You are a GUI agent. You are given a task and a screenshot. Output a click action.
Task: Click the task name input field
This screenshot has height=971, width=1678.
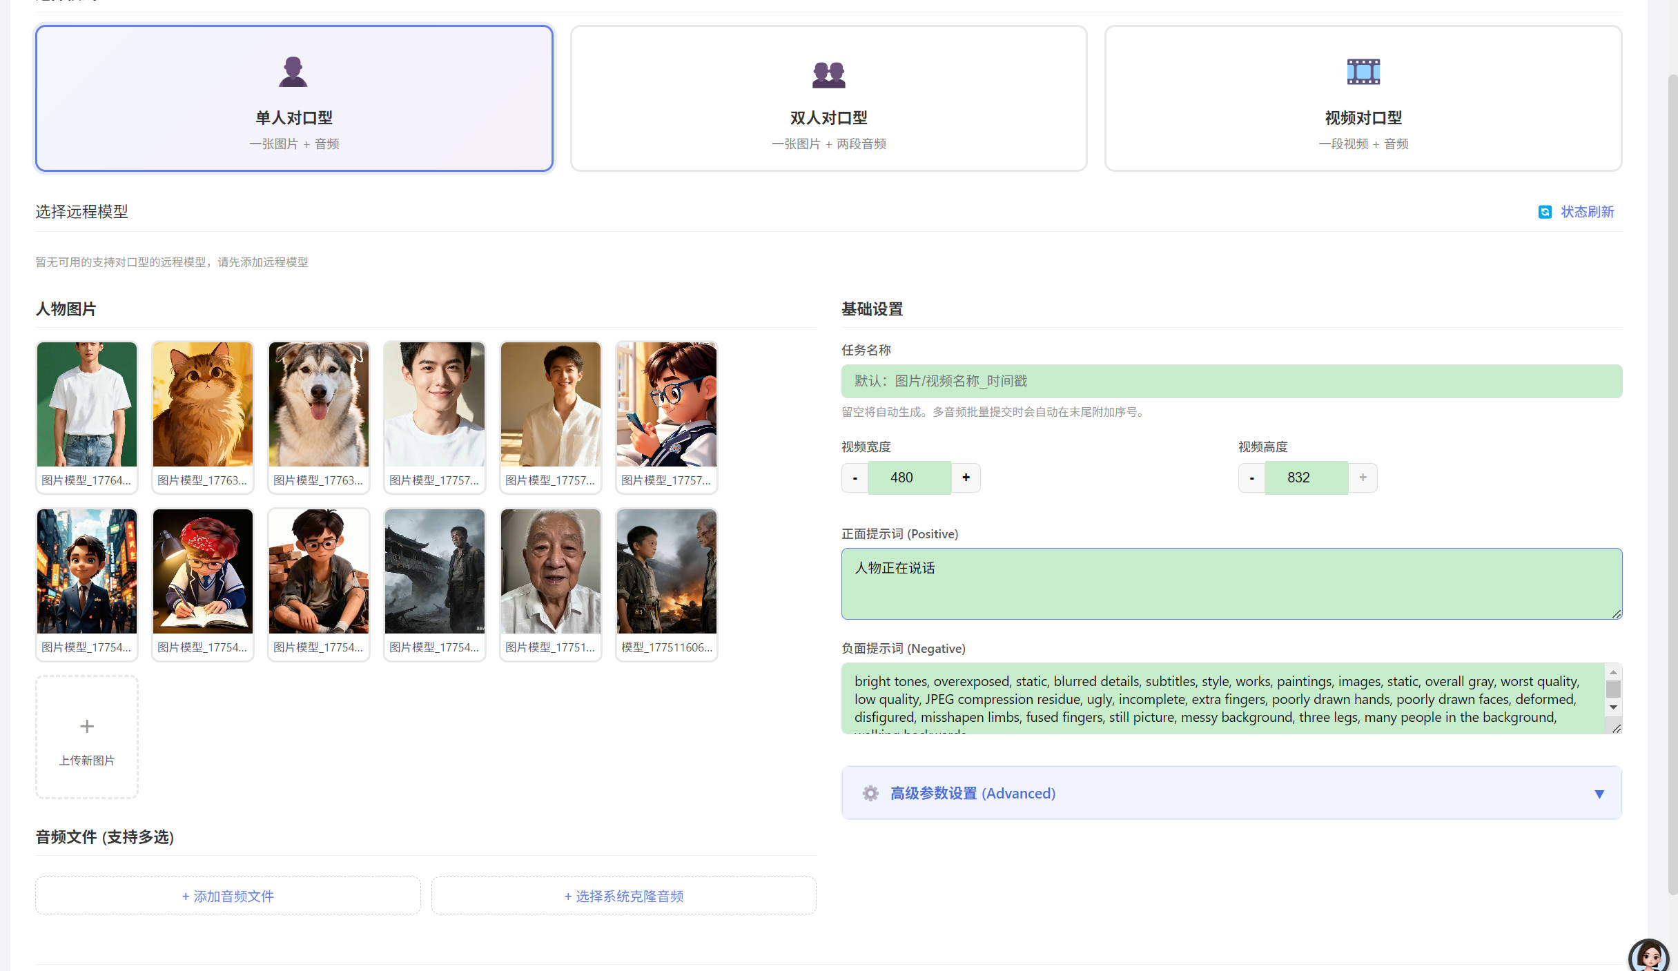click(x=1231, y=381)
